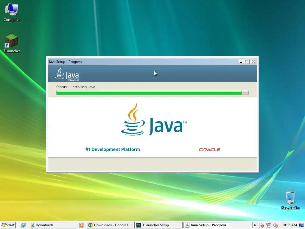
Task: Click the '#1 Development Platform' text
Action: point(113,149)
